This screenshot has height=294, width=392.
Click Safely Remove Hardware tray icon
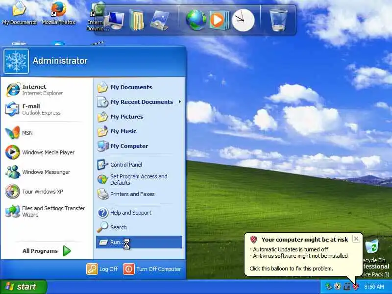329,287
